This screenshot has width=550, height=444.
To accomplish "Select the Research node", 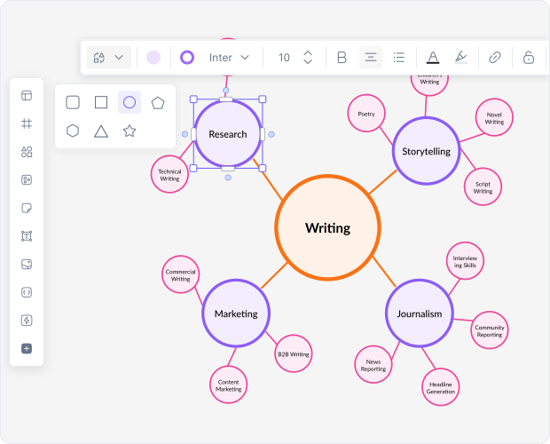I will (x=228, y=134).
